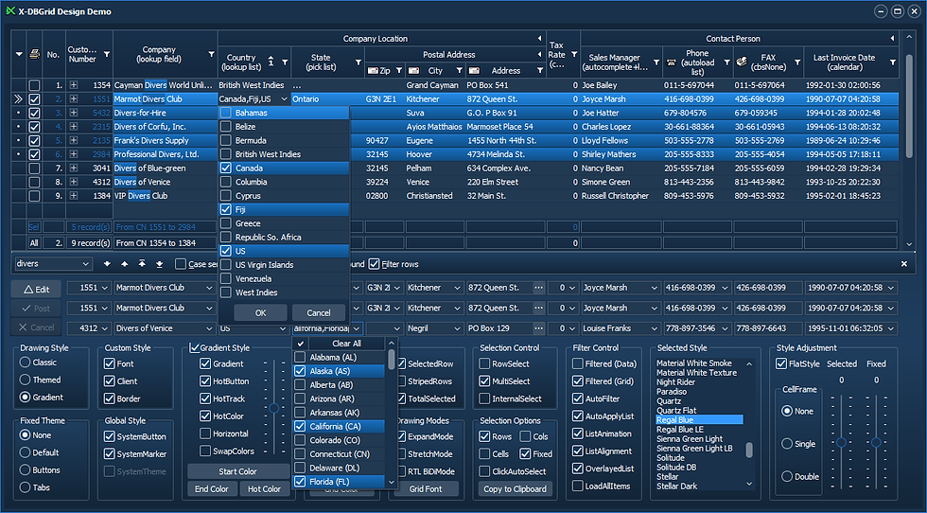The width and height of the screenshot is (927, 513).
Task: Click the Company column filter funnel icon
Action: [x=211, y=55]
